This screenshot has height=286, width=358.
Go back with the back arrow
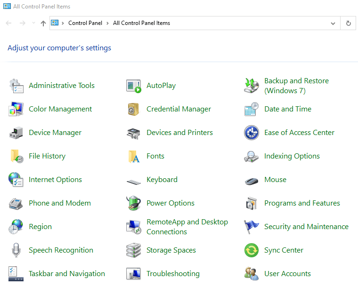pos(8,23)
